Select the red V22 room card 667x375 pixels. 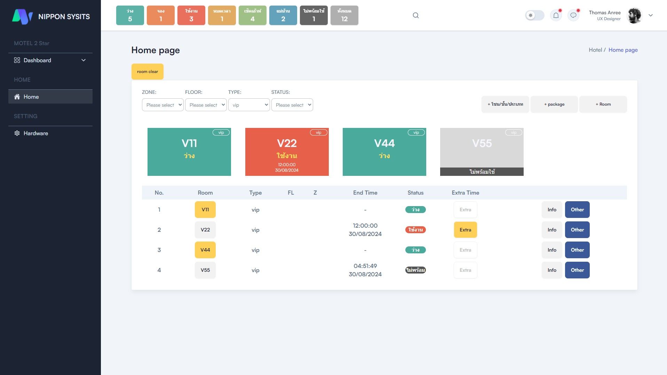287,152
